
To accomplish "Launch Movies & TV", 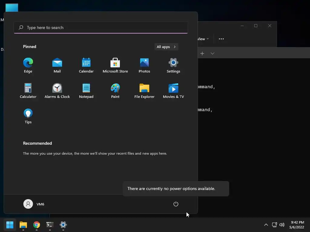I will point(173,91).
